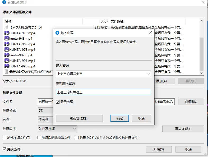This screenshot has height=157, width=208.
Task: Close the 输入密码 dialog with X
Action: (150, 33)
